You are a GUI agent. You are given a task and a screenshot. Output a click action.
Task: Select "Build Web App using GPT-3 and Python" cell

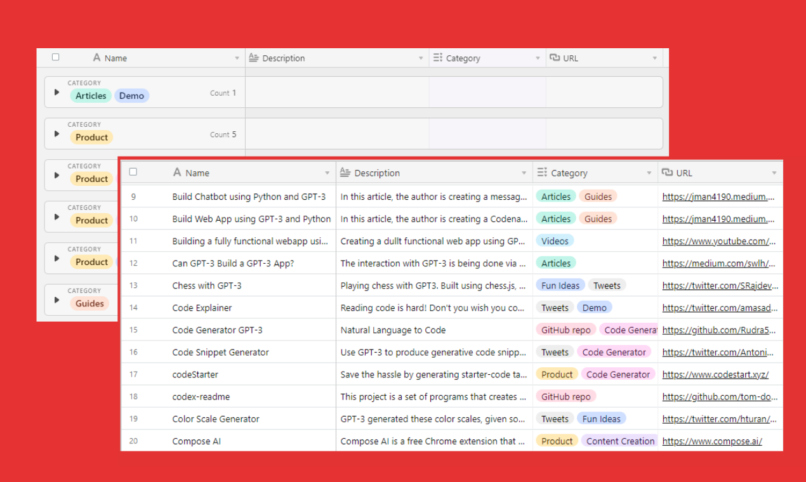251,219
